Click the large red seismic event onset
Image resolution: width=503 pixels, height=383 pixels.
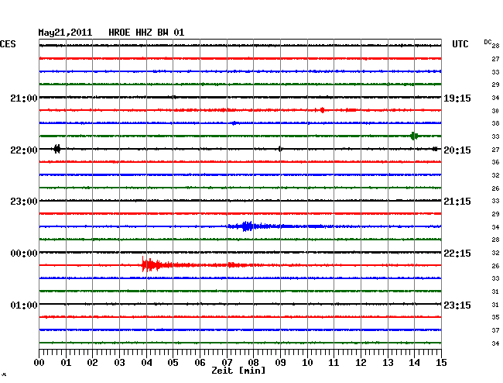(151, 264)
